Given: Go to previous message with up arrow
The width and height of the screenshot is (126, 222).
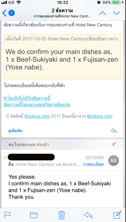Looking at the screenshot, I should [102, 13].
